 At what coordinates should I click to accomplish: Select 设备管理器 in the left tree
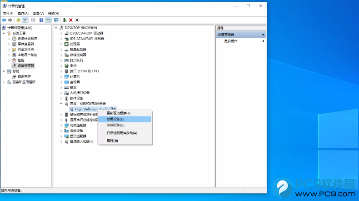tap(26, 66)
